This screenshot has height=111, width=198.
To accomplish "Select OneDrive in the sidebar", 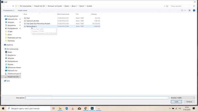I will coord(10,45).
